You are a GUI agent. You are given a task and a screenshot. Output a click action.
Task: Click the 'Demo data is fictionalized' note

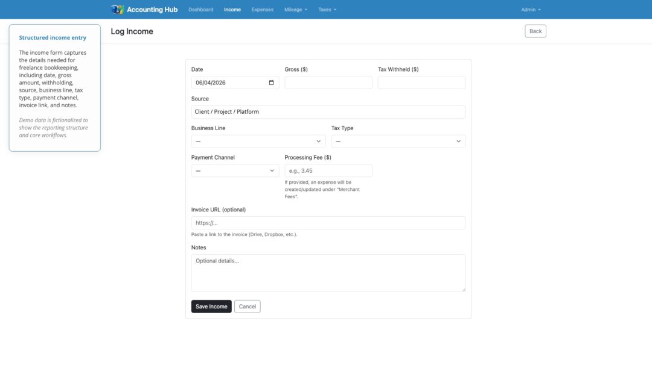(53, 128)
